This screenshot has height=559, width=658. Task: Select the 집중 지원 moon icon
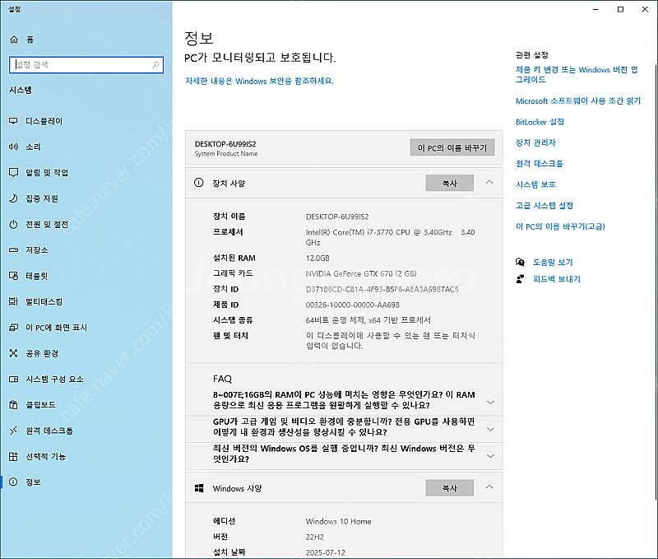(x=13, y=198)
